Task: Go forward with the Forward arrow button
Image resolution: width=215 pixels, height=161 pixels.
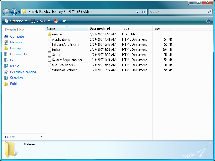Action: click(14, 12)
